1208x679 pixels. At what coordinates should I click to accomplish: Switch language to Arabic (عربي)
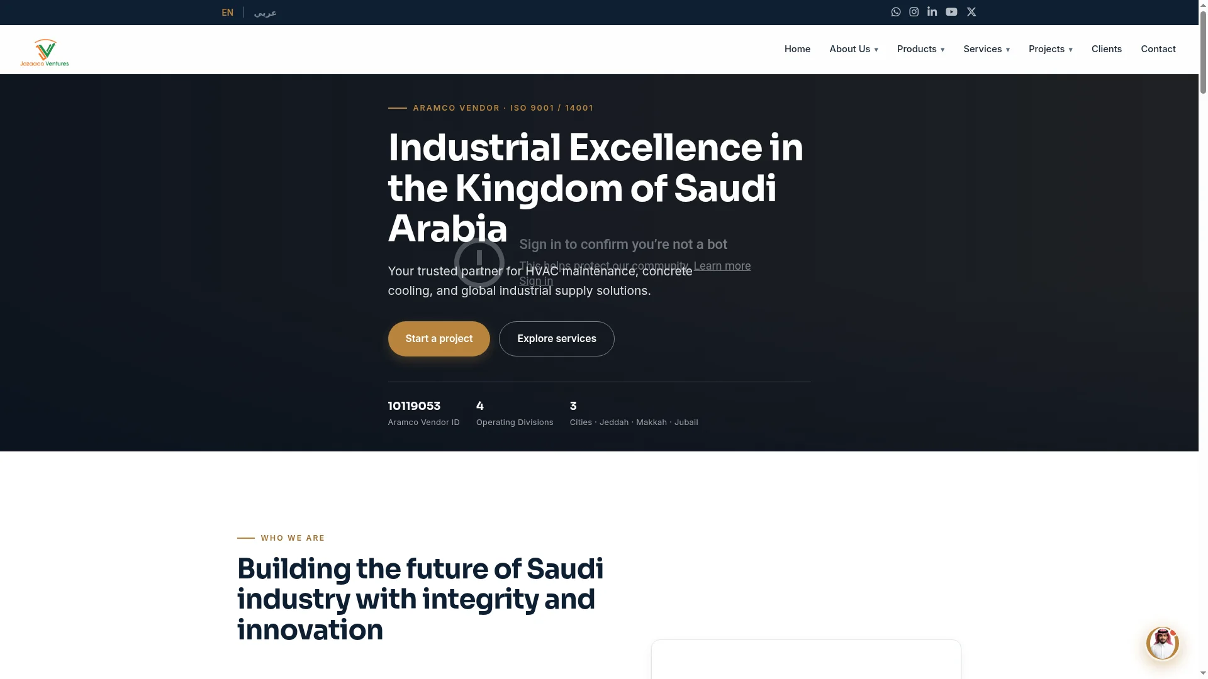(266, 13)
